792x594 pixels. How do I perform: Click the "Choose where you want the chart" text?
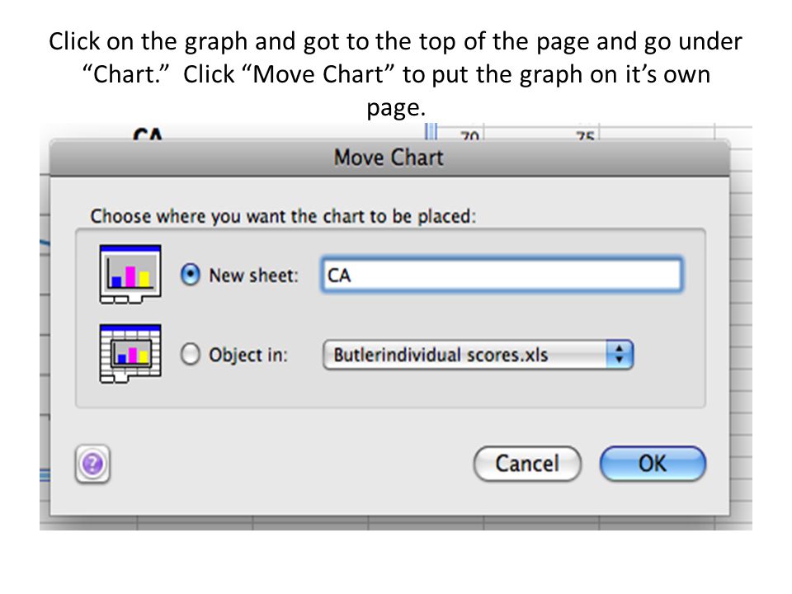point(283,216)
